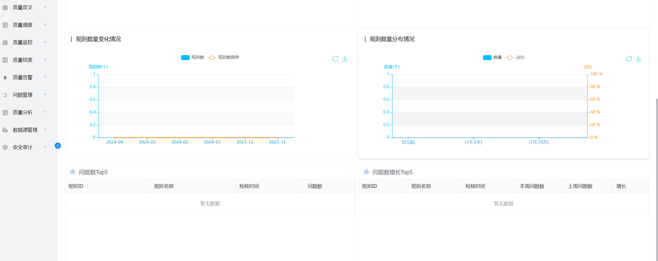Expand the 问题管理 menu chevron
Screen dimensions: 658x261
point(45,94)
